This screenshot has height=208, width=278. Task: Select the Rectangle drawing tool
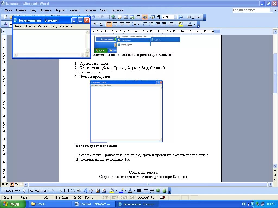tap(66, 191)
